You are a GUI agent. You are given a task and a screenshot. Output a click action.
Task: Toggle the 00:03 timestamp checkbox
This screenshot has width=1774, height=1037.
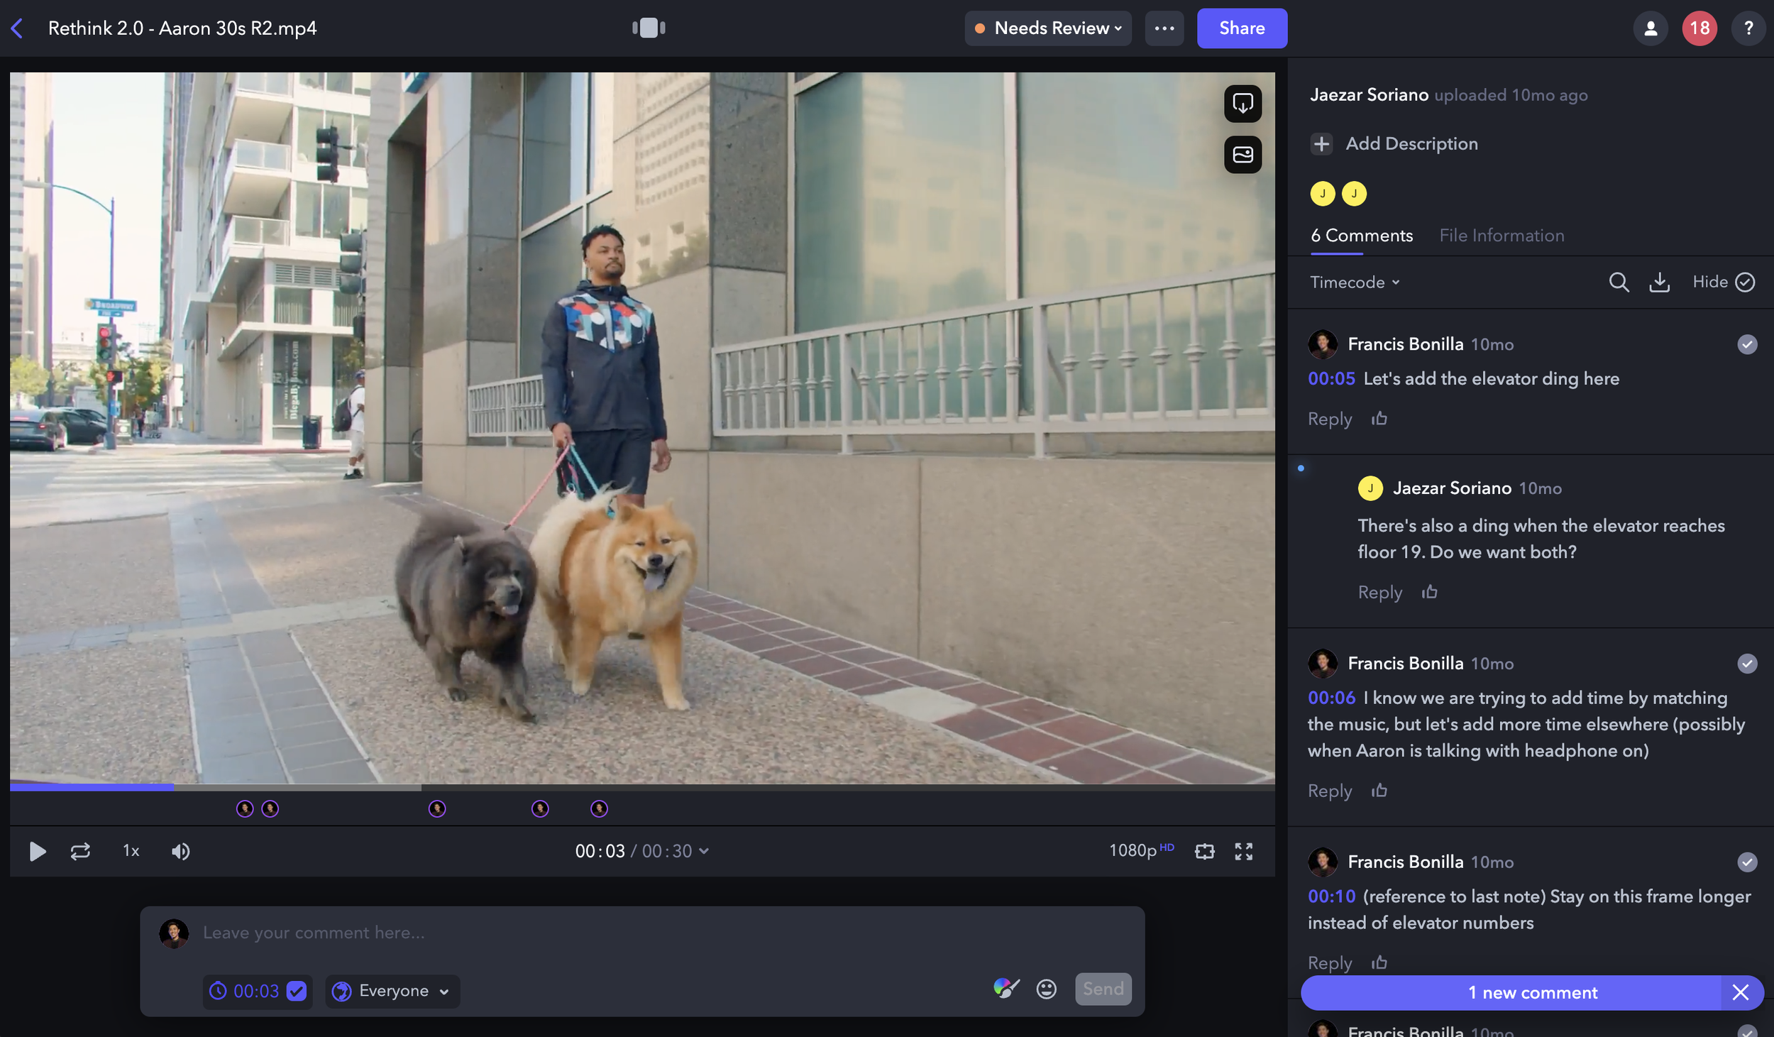297,991
